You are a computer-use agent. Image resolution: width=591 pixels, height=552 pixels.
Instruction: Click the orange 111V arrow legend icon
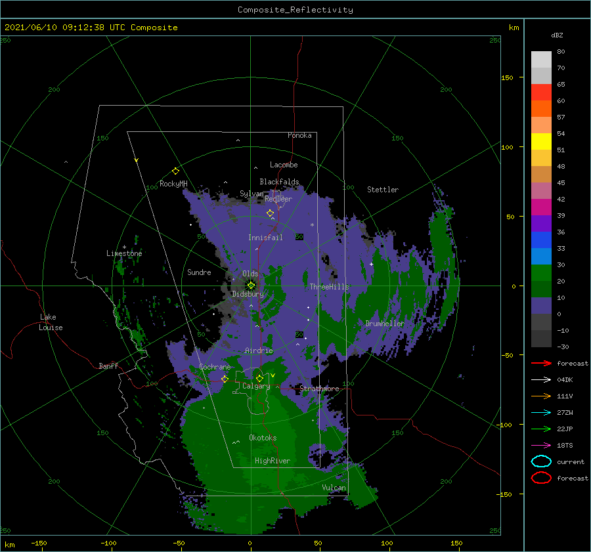pos(541,396)
